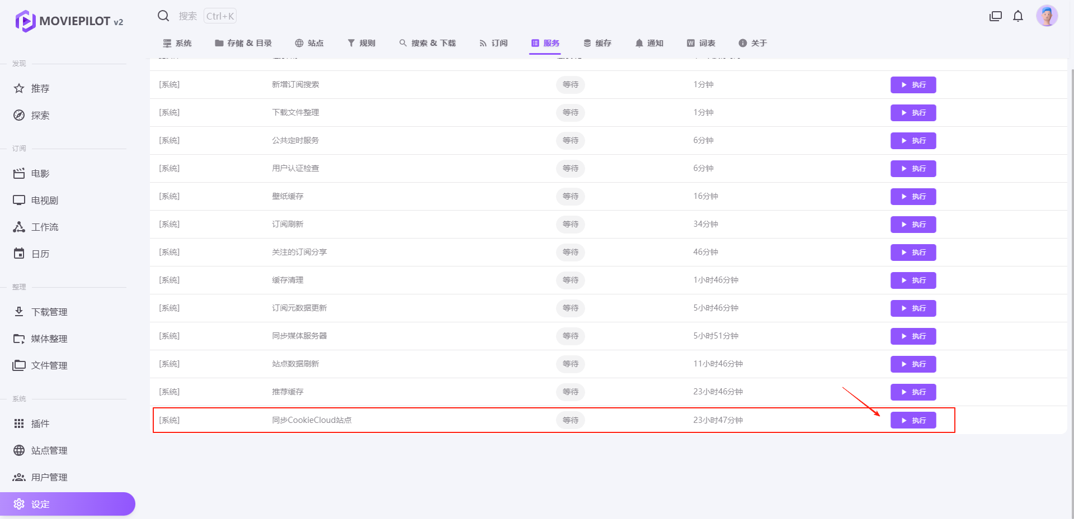Click the search magnifier icon
The image size is (1074, 519).
tap(163, 16)
